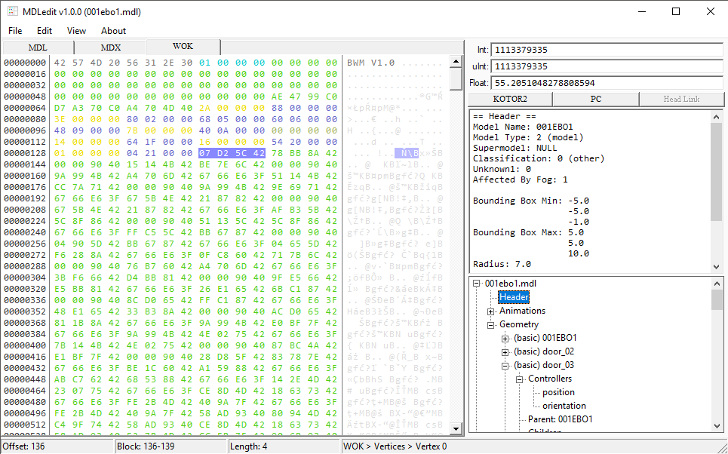This screenshot has width=728, height=454.
Task: Open the File menu
Action: 15,31
